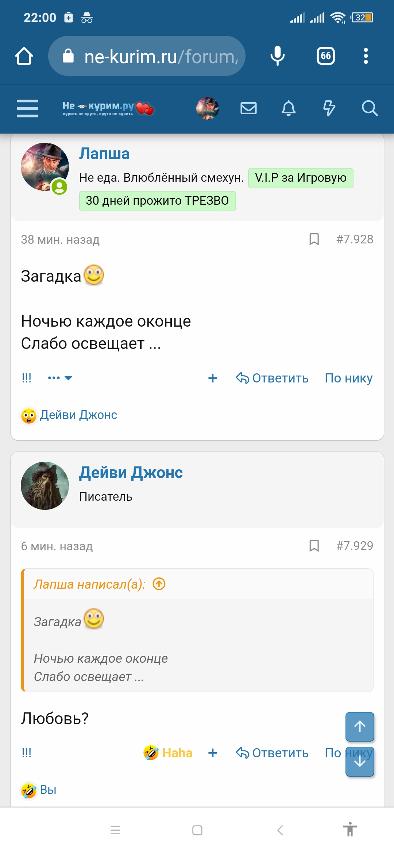Open the forum hamburger menu
Screen dimensions: 394x854
click(27, 108)
